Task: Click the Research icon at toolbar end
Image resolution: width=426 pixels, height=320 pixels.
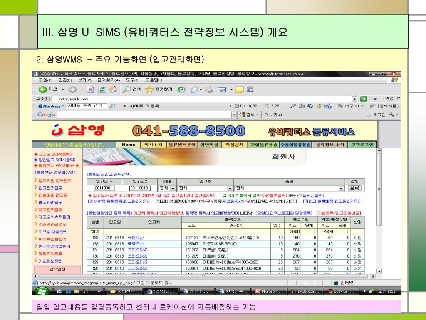Action: [250, 89]
